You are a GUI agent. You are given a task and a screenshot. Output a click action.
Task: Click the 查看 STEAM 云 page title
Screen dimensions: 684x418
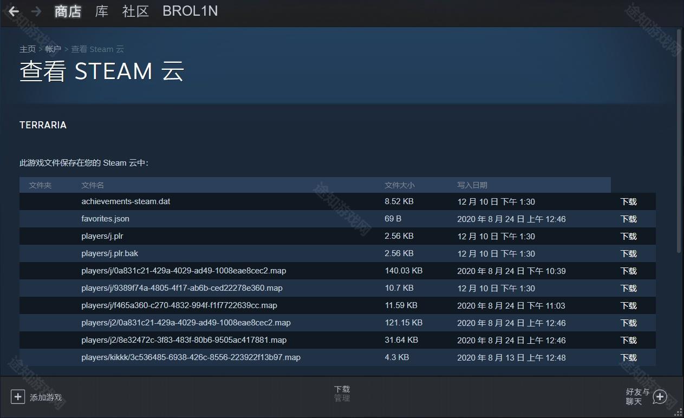pos(102,71)
